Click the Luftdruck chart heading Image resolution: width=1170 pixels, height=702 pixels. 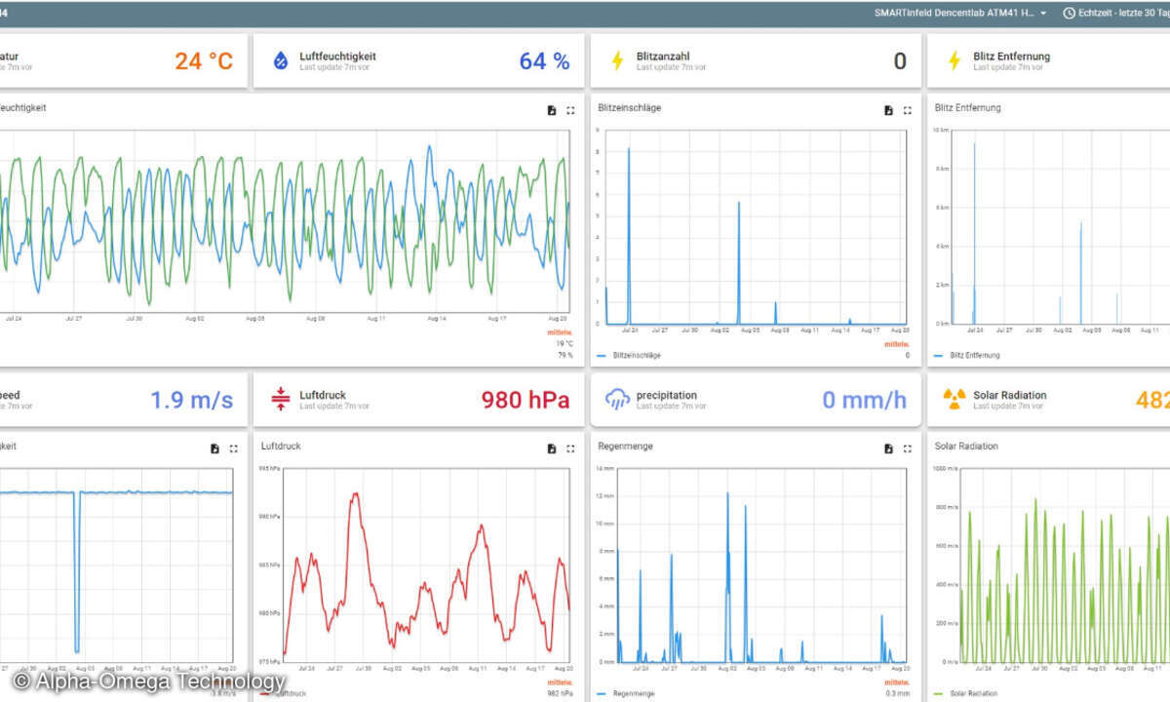click(x=281, y=446)
